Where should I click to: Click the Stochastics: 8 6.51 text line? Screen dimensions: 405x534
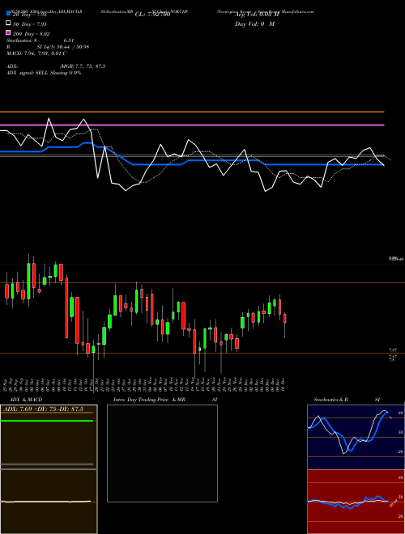(40, 40)
